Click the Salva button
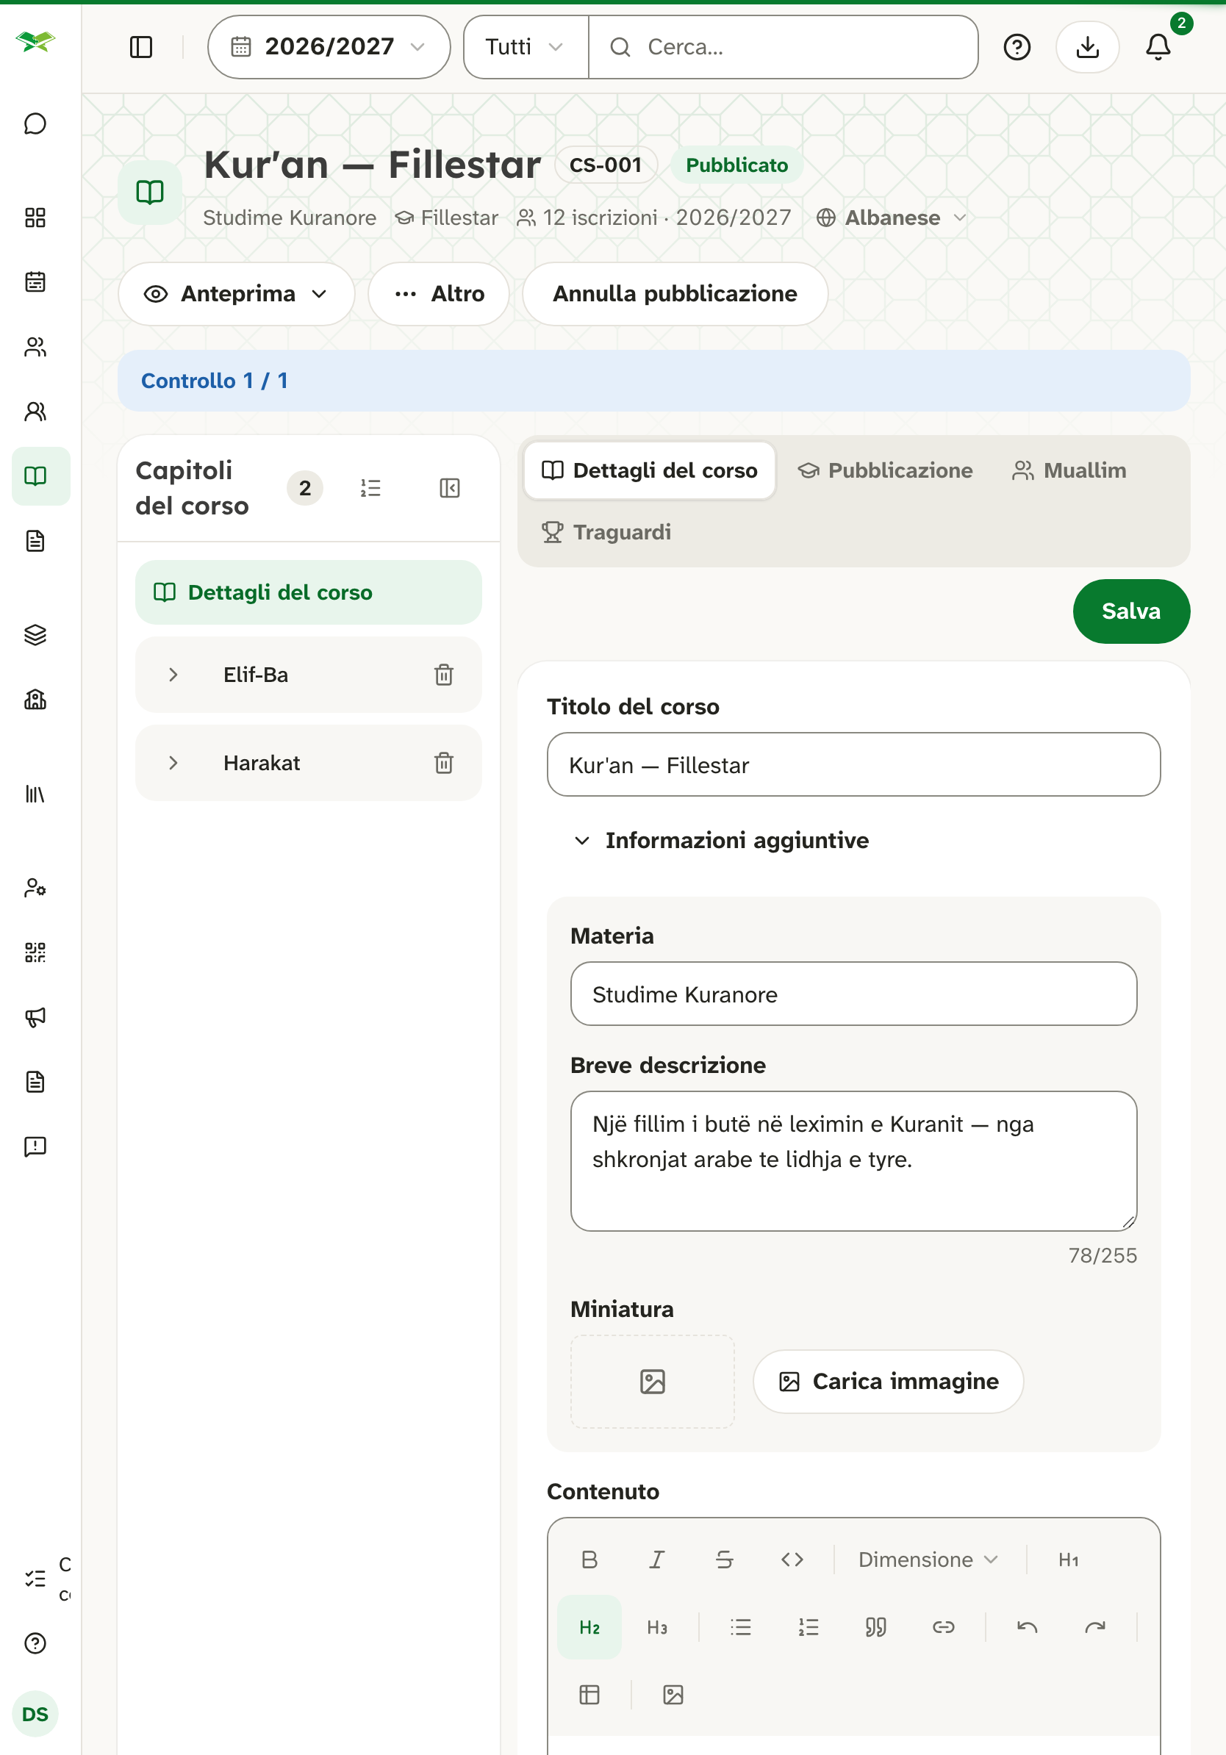Screen dimensions: 1226x1755 1130,611
